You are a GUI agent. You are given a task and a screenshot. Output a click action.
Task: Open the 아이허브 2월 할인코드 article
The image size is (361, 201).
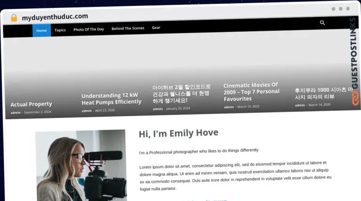pos(181,94)
